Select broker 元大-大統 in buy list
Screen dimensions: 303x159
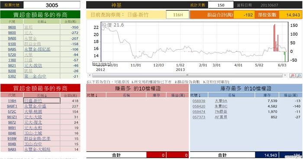(x=33, y=117)
